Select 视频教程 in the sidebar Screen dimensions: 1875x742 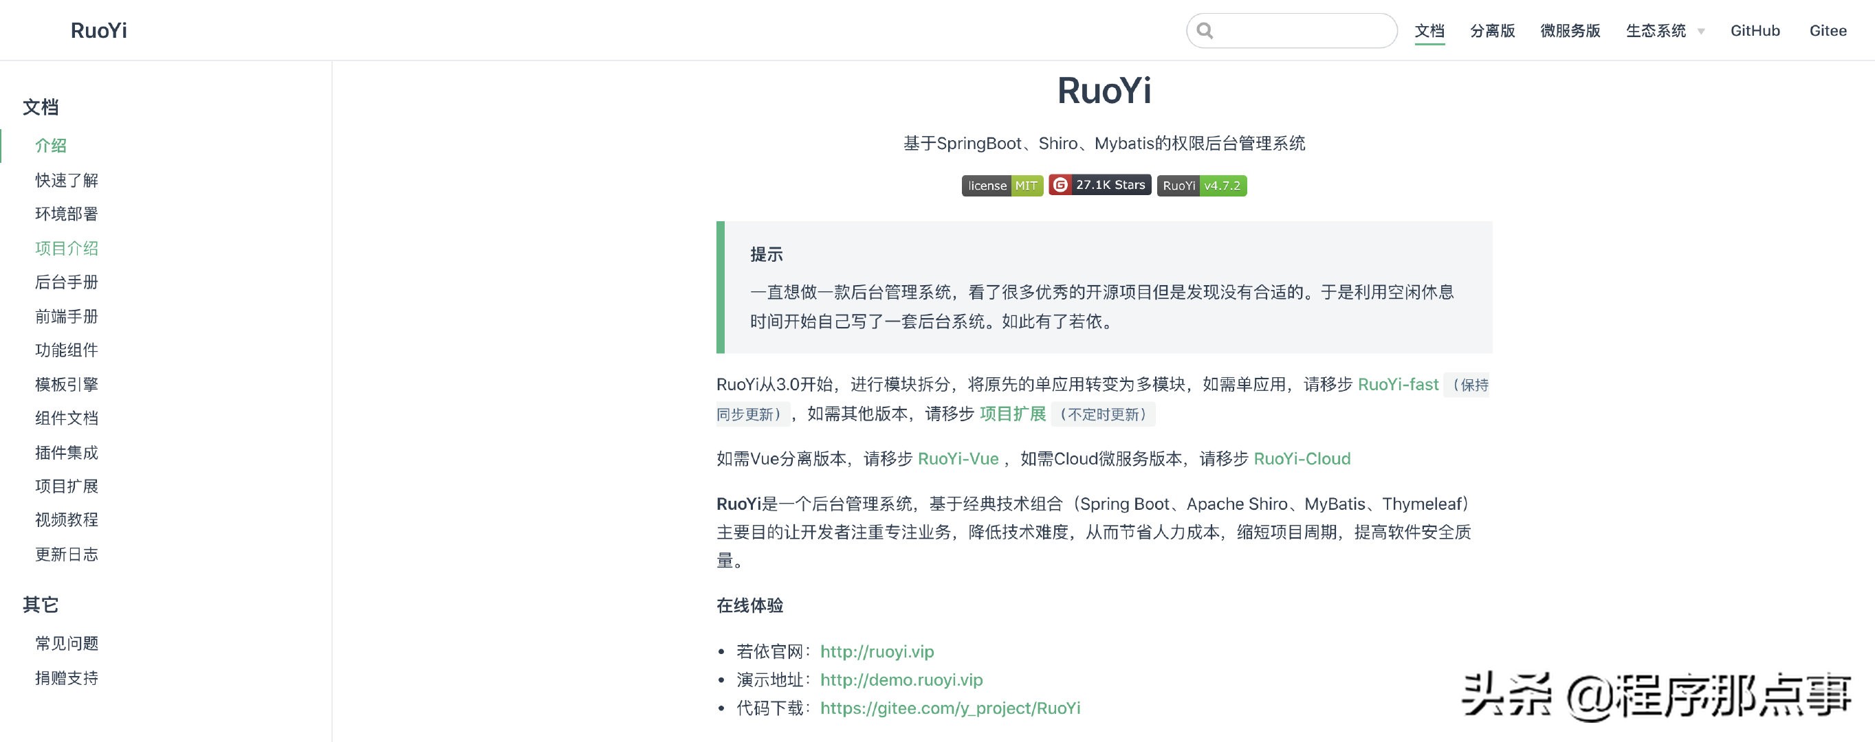tap(66, 519)
